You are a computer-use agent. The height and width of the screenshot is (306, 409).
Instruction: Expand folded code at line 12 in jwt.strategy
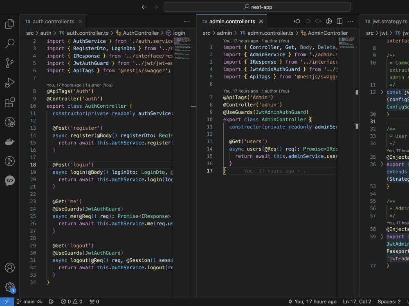382,92
